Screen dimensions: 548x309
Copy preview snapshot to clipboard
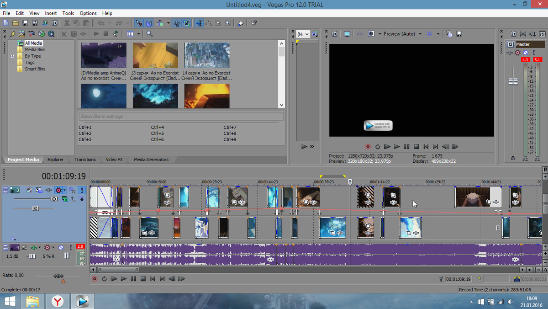tap(449, 34)
